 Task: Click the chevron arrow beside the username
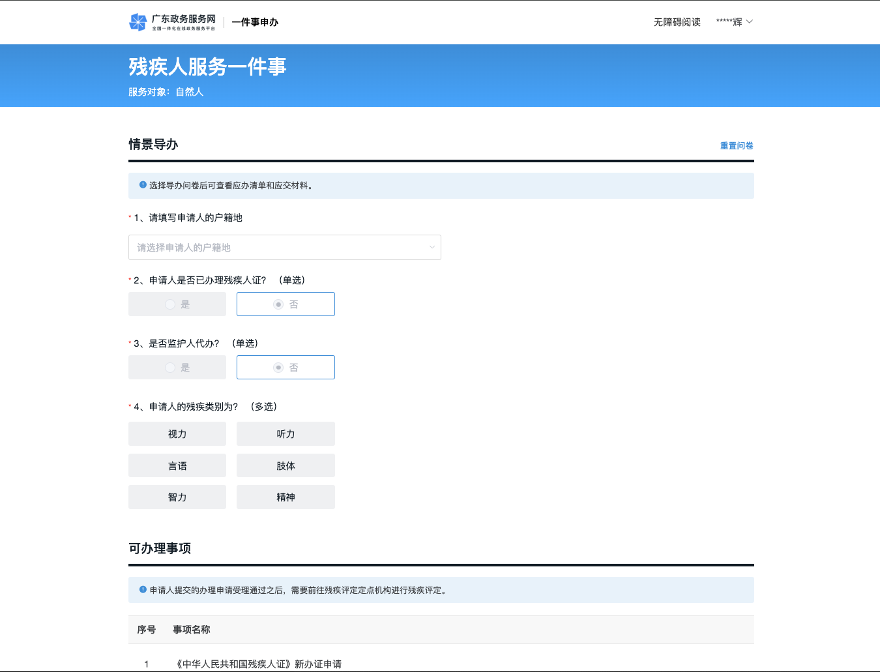pos(750,22)
